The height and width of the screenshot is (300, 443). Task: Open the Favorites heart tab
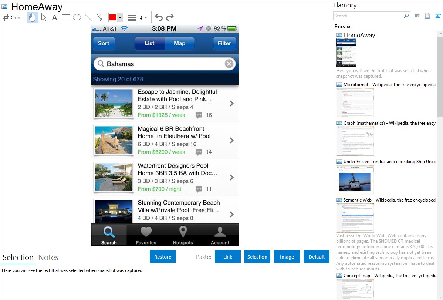tap(146, 235)
